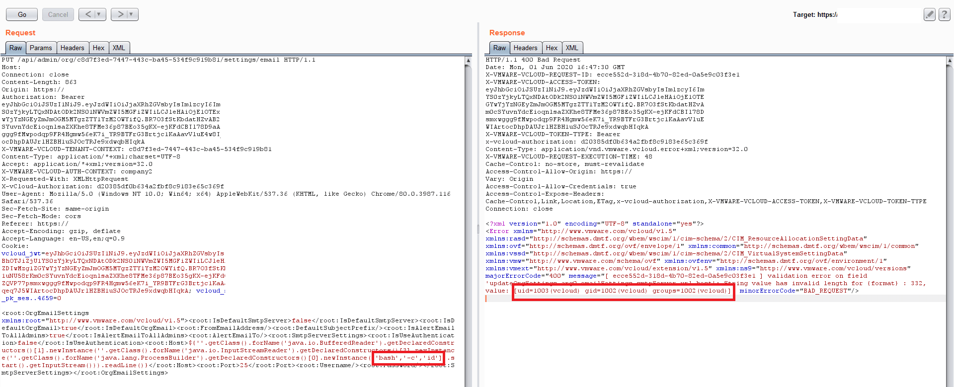Click the 'Sec-Fetch-Site: same-origin' line
This screenshot has height=387, width=954.
tap(55, 209)
